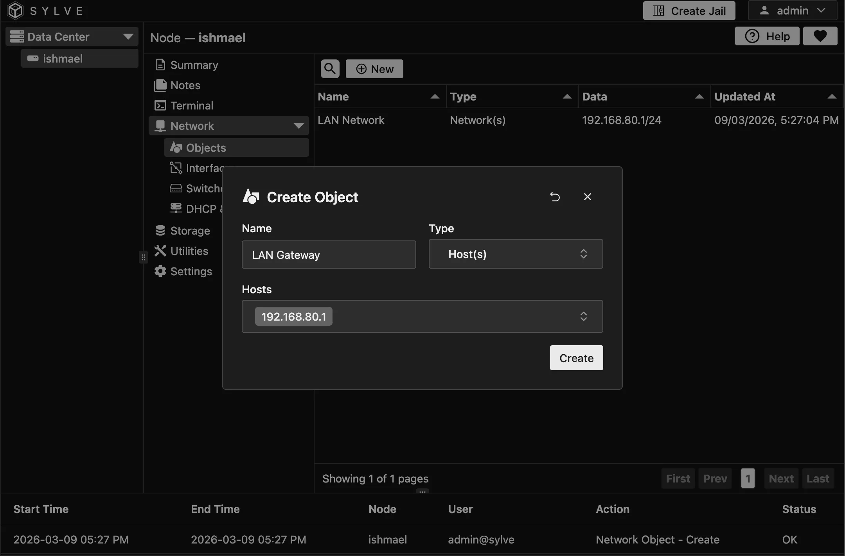Click the Sylve cube logo
Image resolution: width=845 pixels, height=556 pixels.
coord(14,11)
